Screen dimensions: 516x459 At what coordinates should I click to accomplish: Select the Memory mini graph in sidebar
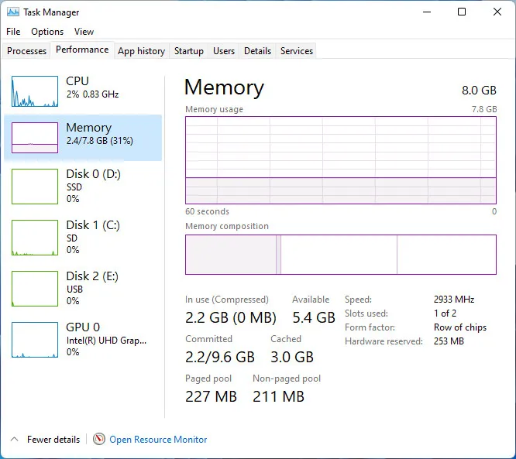[x=35, y=138]
